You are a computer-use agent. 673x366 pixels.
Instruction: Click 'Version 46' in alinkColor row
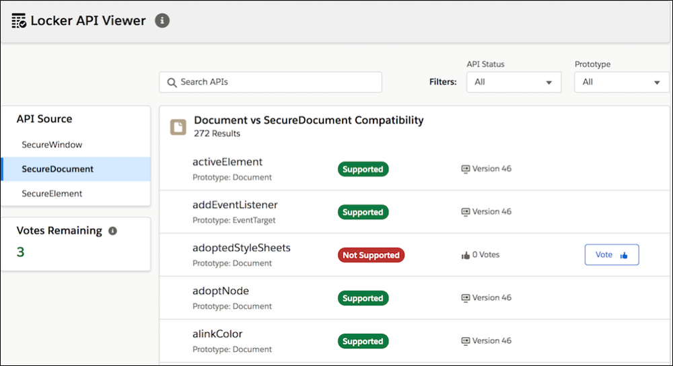point(492,340)
